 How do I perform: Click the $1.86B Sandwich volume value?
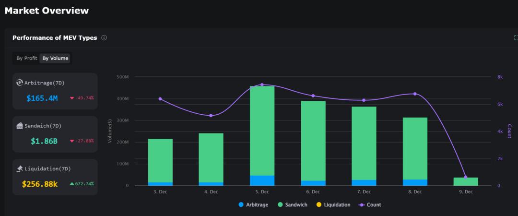coord(44,141)
